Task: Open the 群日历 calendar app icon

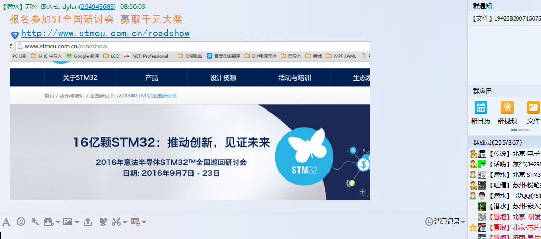Action: coord(480,107)
